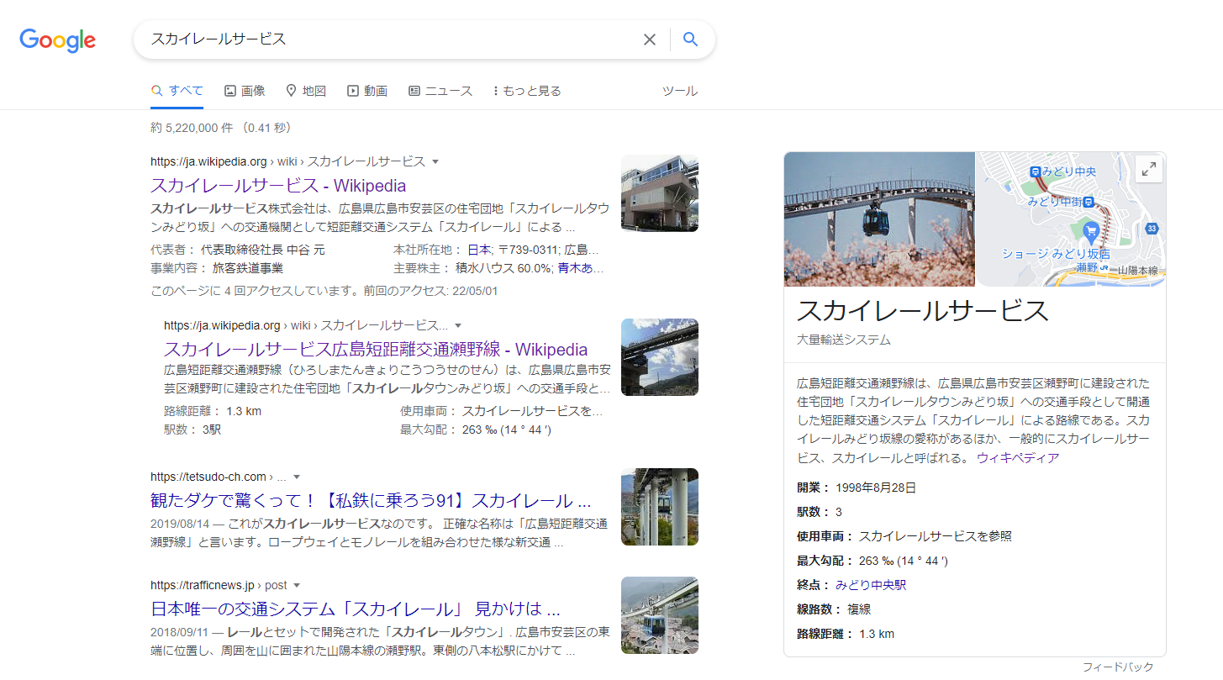Open the 日本唯一の交通システム trafficnews result
Screen dimensions: 1223x680
pyautogui.click(x=356, y=609)
